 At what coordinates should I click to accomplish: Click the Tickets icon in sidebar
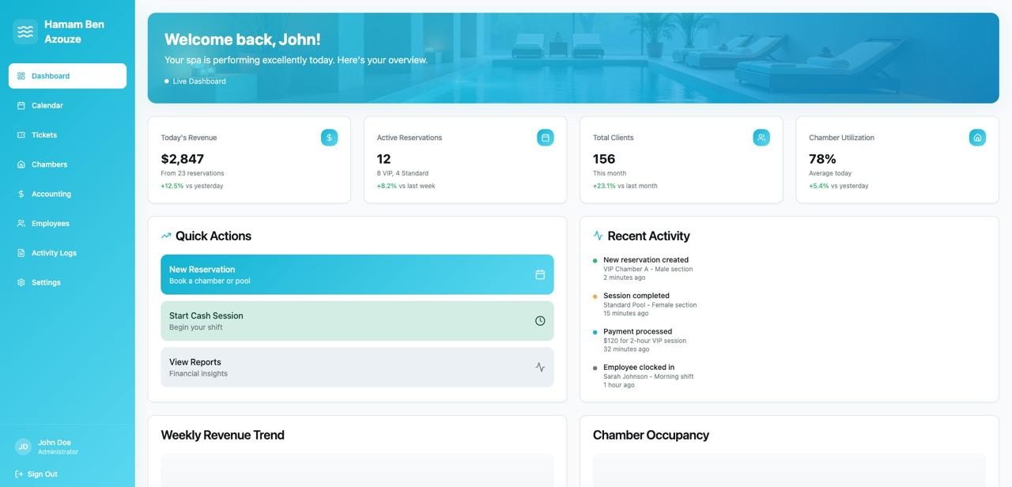point(21,135)
